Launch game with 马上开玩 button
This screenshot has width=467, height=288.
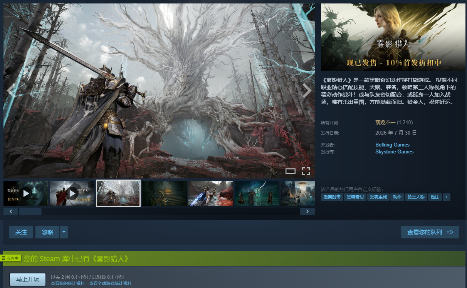(x=28, y=280)
